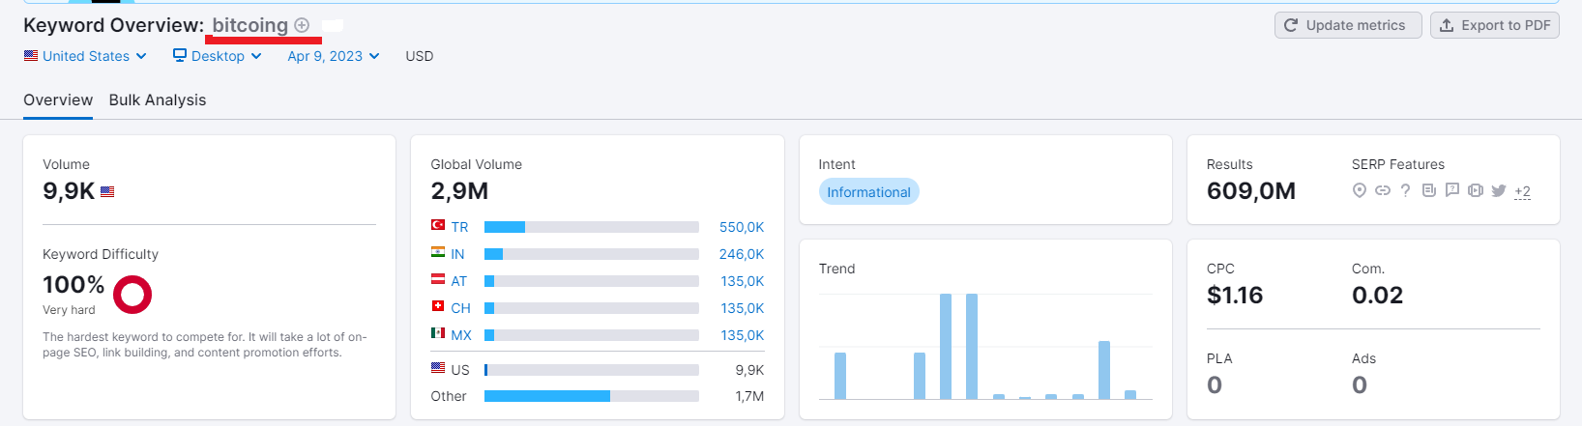Click the Twitter bird SERP icon
The width and height of the screenshot is (1582, 426).
(x=1498, y=190)
